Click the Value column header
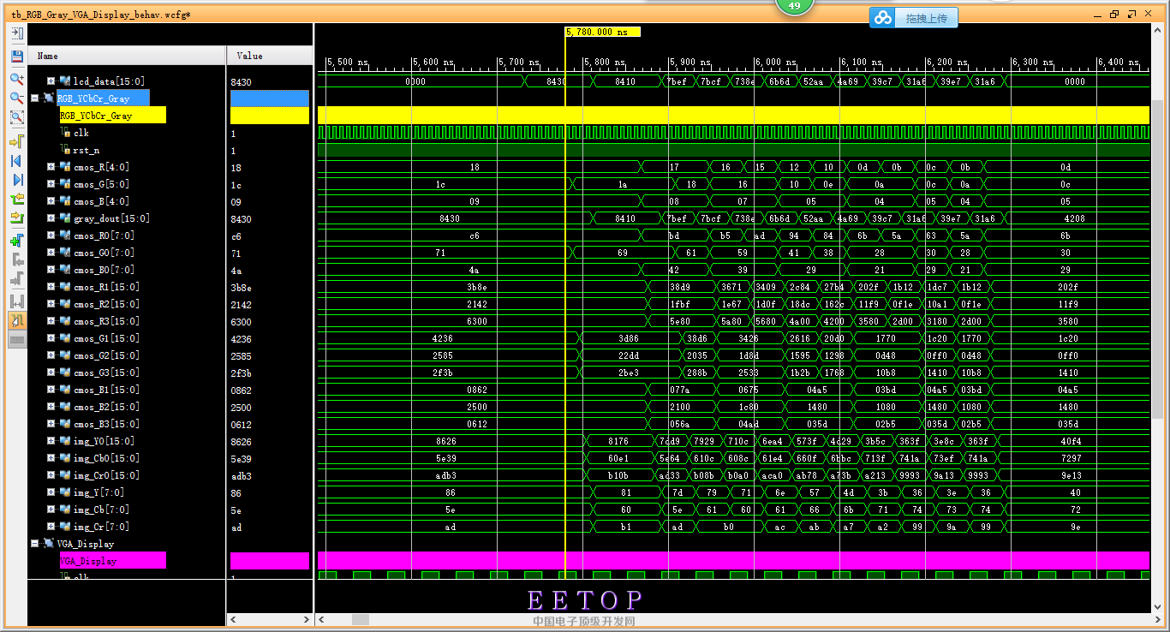The width and height of the screenshot is (1170, 632). click(270, 56)
